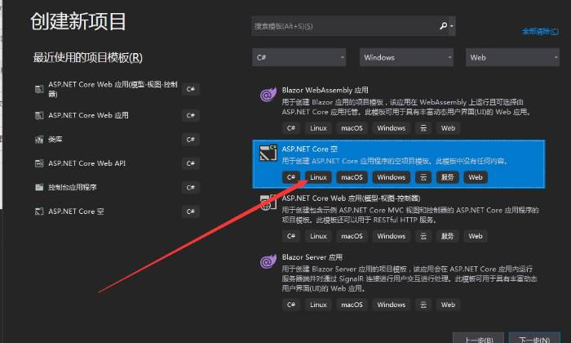Image resolution: width=571 pixels, height=343 pixels.
Task: Click 全部清除 link to clear filters
Action: (x=540, y=32)
